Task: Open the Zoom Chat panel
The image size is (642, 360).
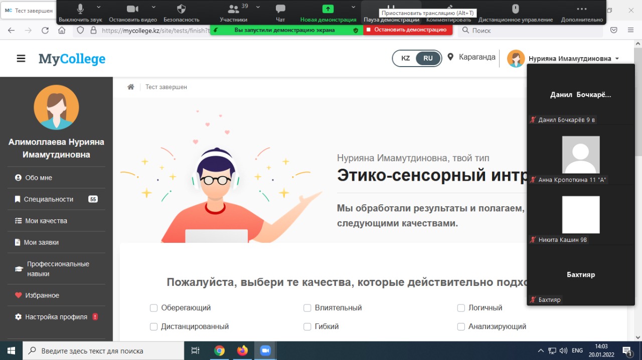Action: click(280, 9)
